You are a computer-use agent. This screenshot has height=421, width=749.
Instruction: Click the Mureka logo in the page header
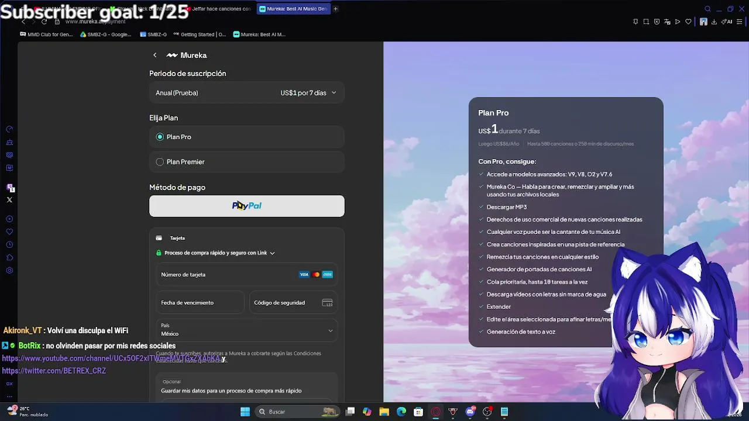[x=187, y=55]
